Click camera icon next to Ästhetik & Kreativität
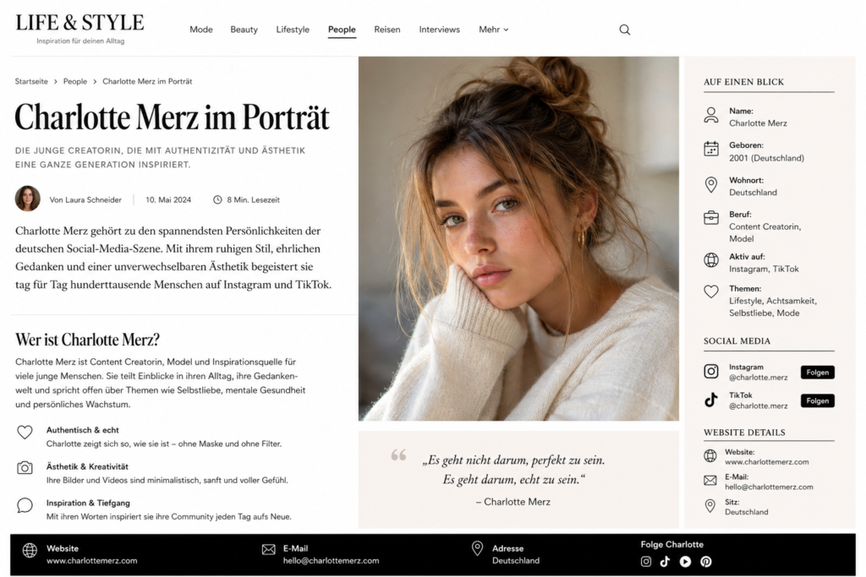 25,468
